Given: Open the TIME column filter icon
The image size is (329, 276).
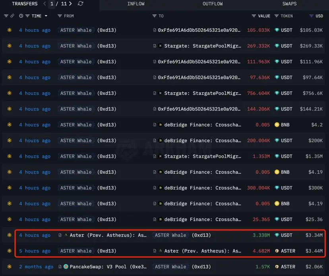Looking at the screenshot, I should [27, 16].
